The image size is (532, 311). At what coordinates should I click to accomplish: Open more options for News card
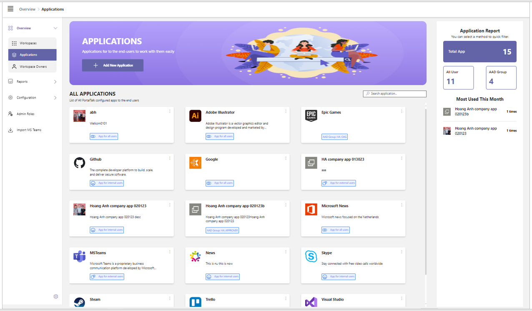pos(286,252)
